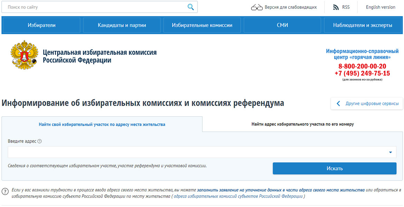Open regional election commissions addresses link

(238, 196)
